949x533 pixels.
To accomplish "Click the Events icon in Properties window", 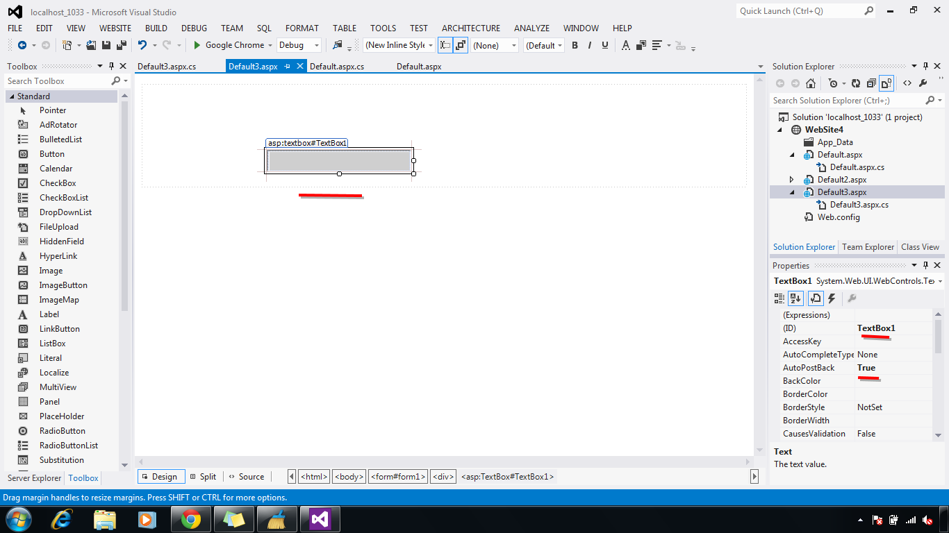I will (831, 298).
